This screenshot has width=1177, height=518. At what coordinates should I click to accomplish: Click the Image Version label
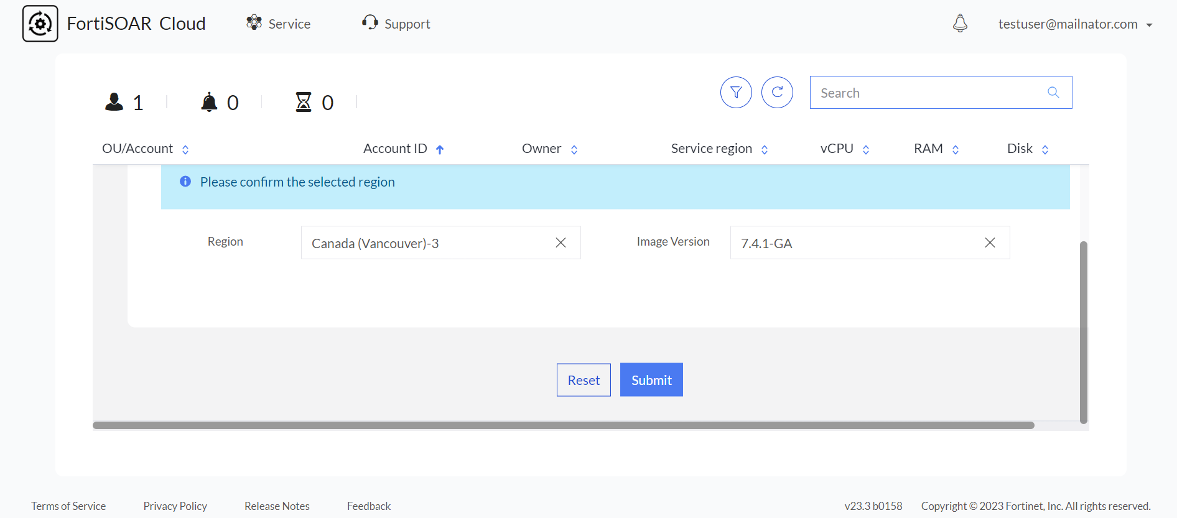[673, 241]
